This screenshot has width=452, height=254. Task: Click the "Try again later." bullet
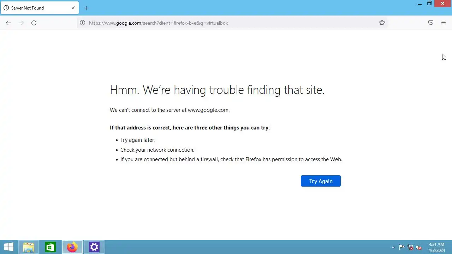click(138, 140)
